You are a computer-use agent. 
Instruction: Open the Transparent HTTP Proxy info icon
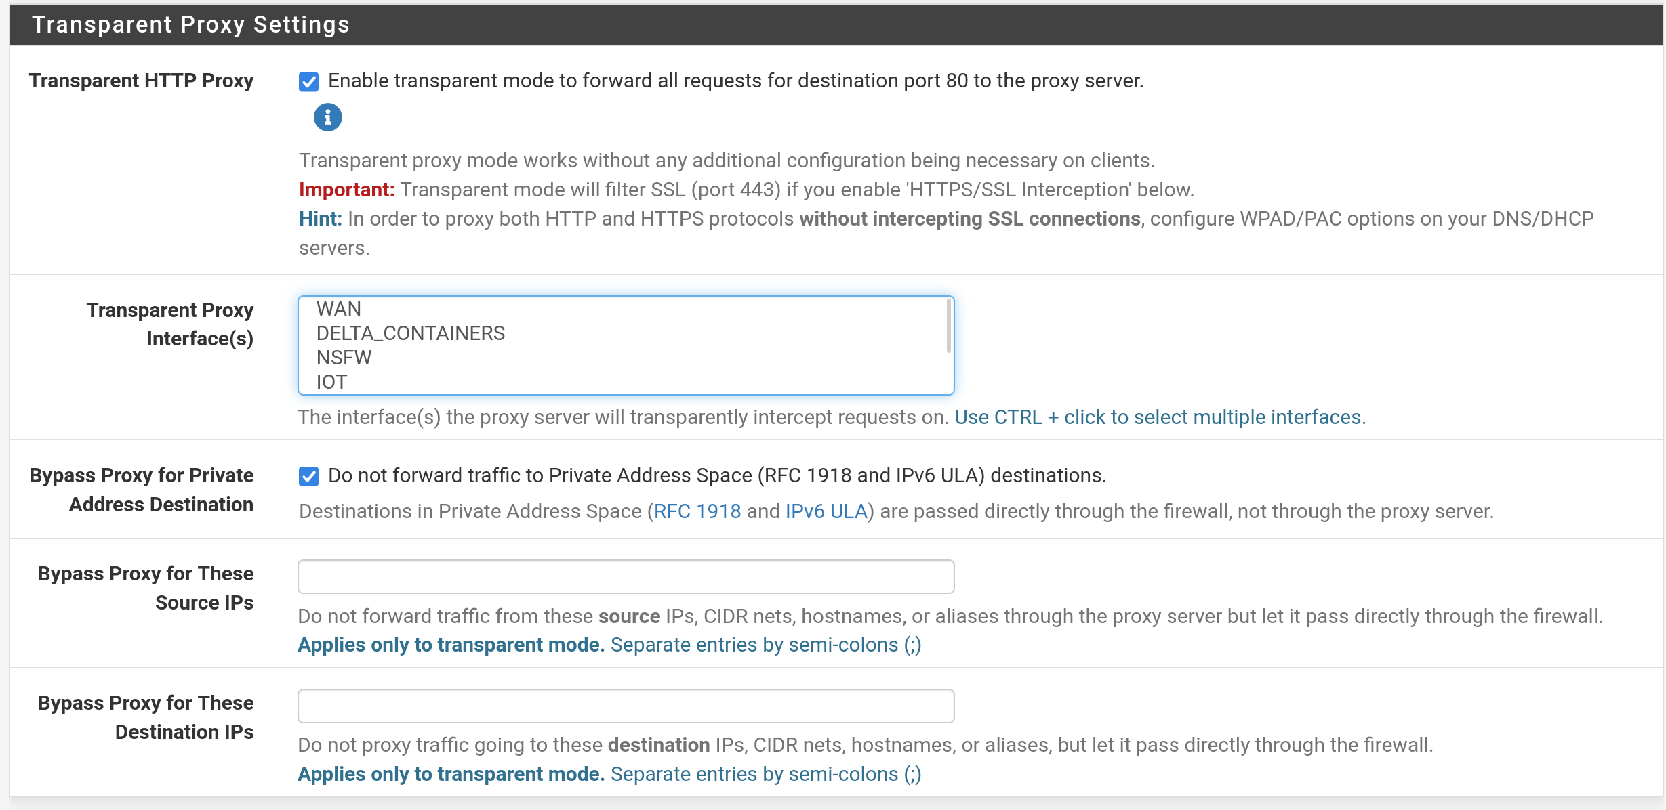coord(327,117)
